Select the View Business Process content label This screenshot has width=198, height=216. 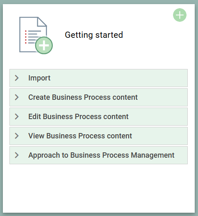click(80, 136)
